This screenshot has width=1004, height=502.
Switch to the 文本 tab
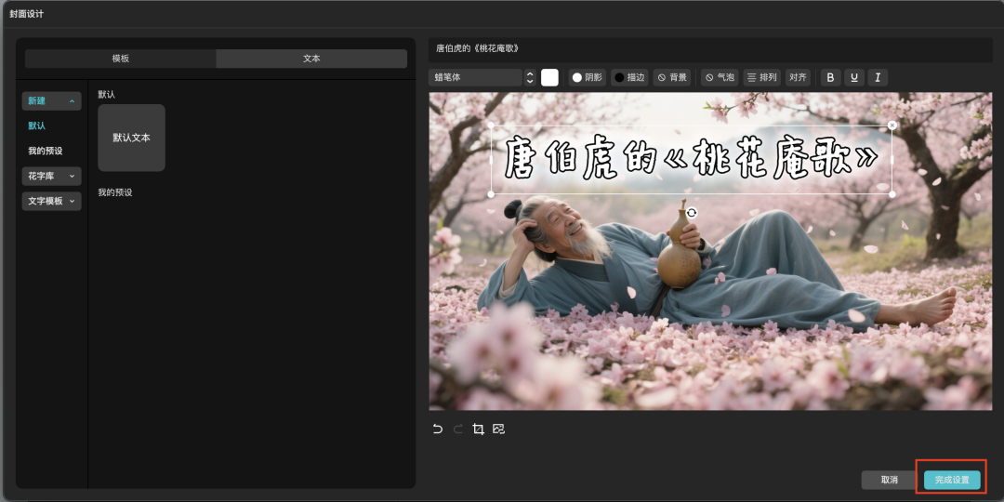coord(311,59)
